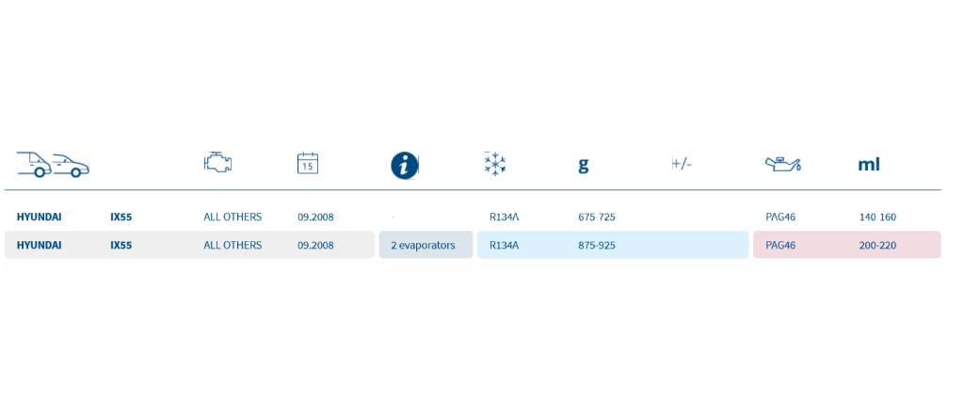
Task: Click the 'ml' column header
Action: [869, 164]
